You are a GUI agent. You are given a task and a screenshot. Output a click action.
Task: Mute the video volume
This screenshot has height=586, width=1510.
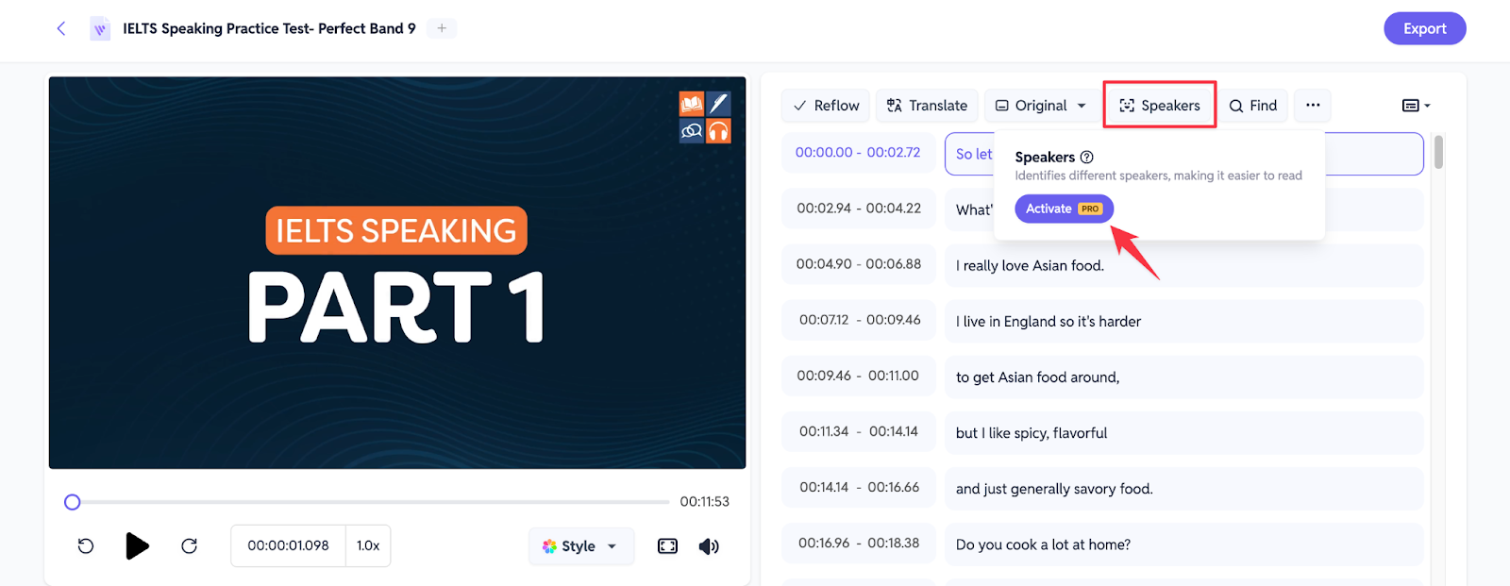(x=709, y=546)
